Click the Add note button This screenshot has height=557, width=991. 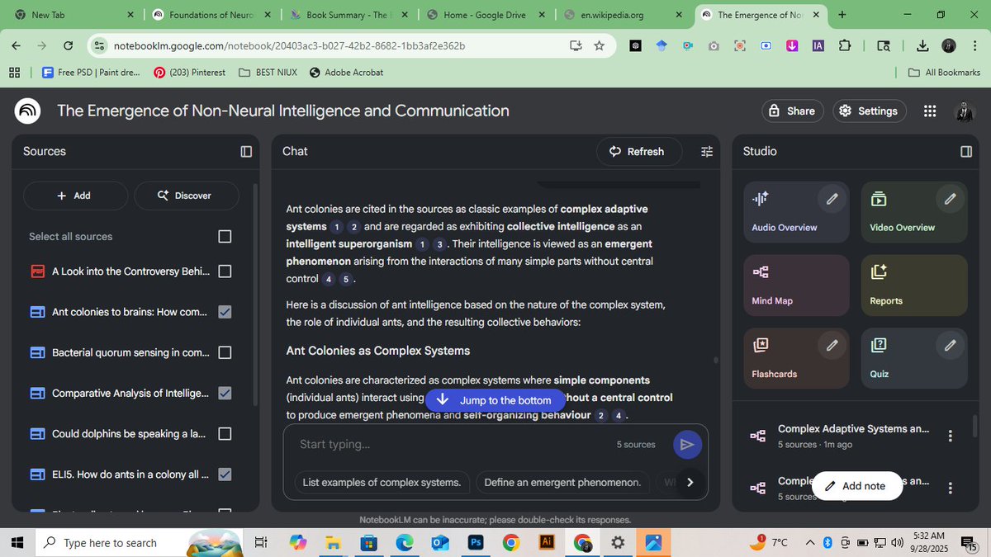coord(856,486)
